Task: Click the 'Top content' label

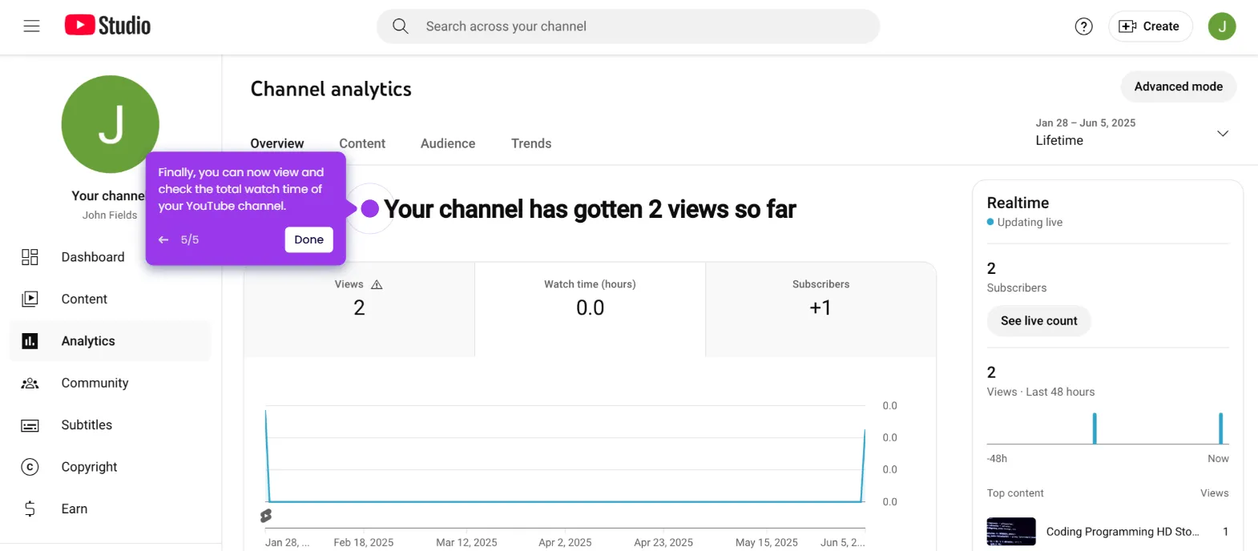Action: pos(1015,493)
